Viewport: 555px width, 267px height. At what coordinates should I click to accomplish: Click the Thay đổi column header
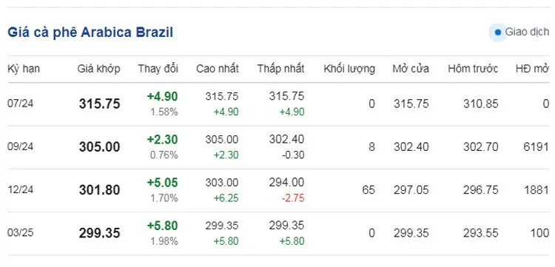click(158, 69)
